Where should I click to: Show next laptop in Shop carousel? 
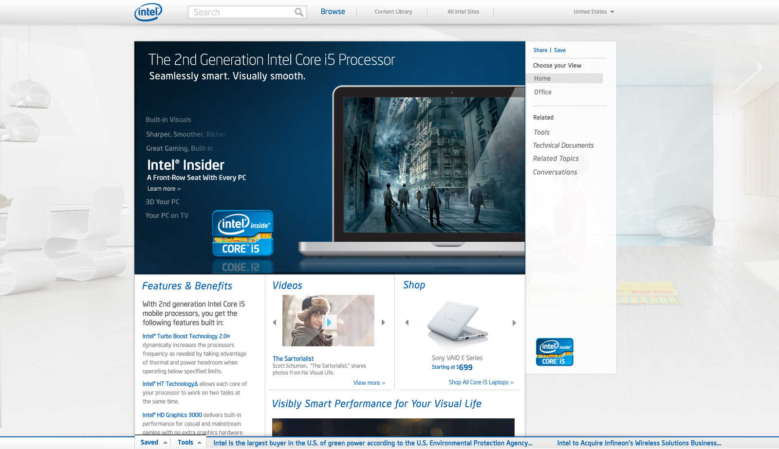514,323
